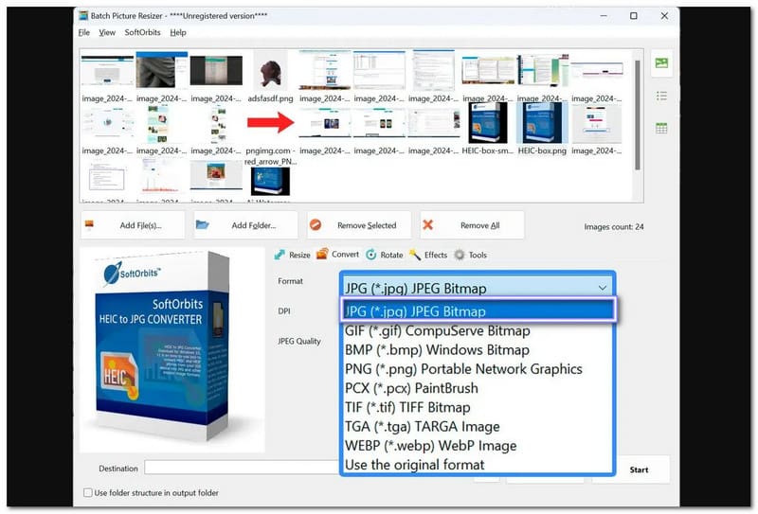Select the HEIC-box-sm thumbnail
Image resolution: width=758 pixels, height=514 pixels.
tap(488, 130)
